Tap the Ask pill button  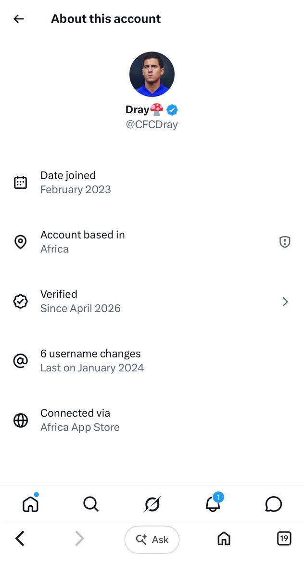click(152, 539)
